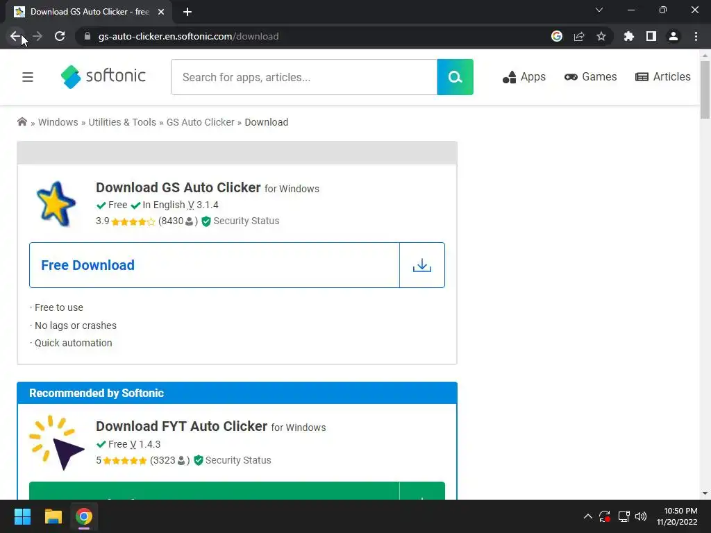This screenshot has height=533, width=711.
Task: Click the FYT Auto Clicker five-star rating
Action: (x=125, y=461)
